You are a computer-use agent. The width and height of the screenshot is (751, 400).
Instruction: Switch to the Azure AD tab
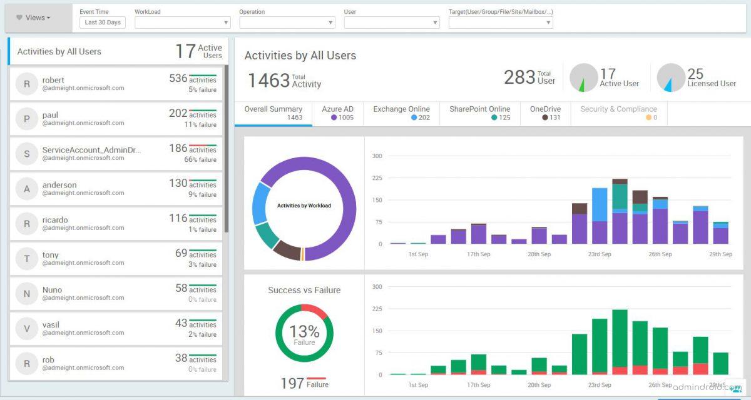click(x=338, y=114)
